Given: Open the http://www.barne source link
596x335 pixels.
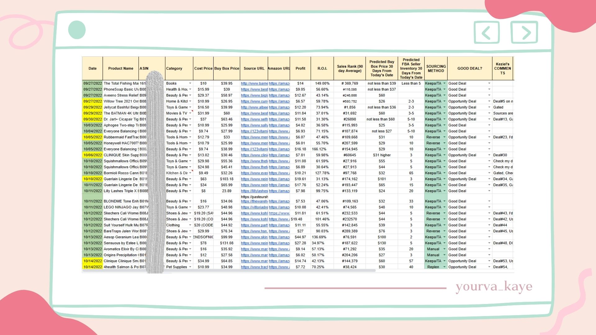Looking at the screenshot, I should 254,83.
